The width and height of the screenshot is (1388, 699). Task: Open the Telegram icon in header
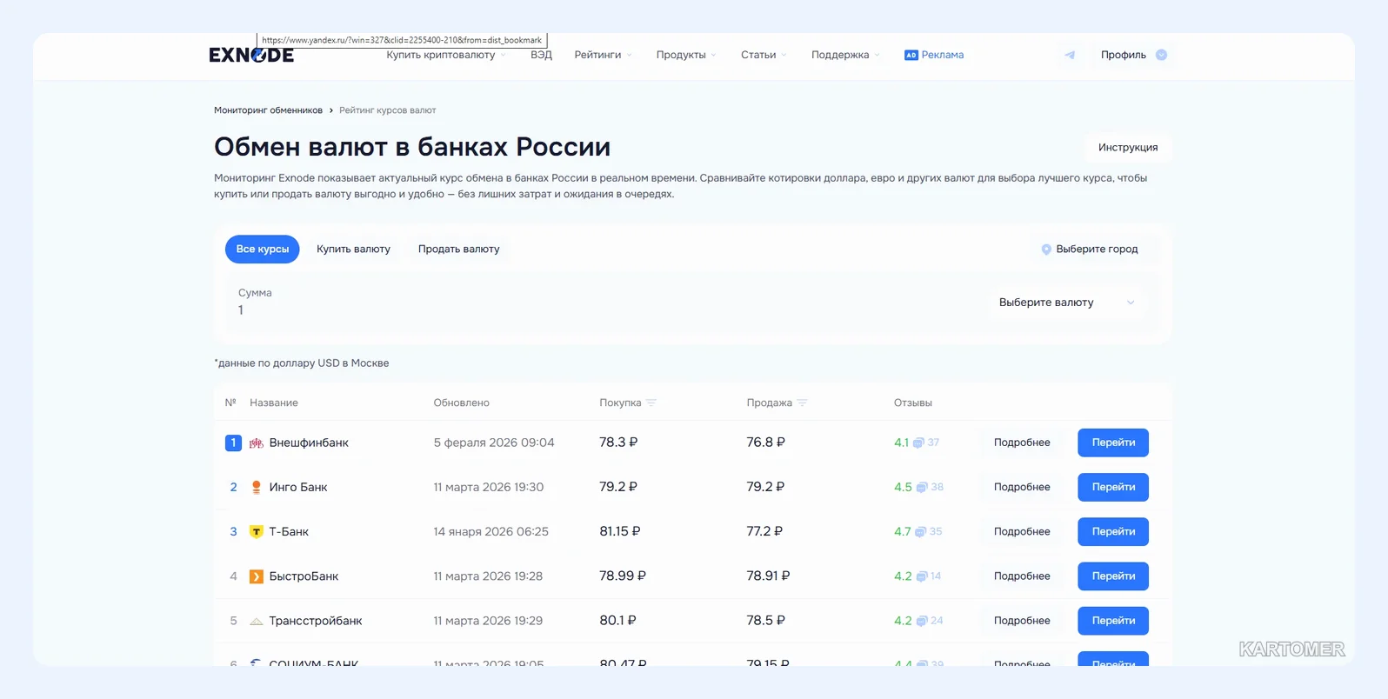coord(1070,55)
